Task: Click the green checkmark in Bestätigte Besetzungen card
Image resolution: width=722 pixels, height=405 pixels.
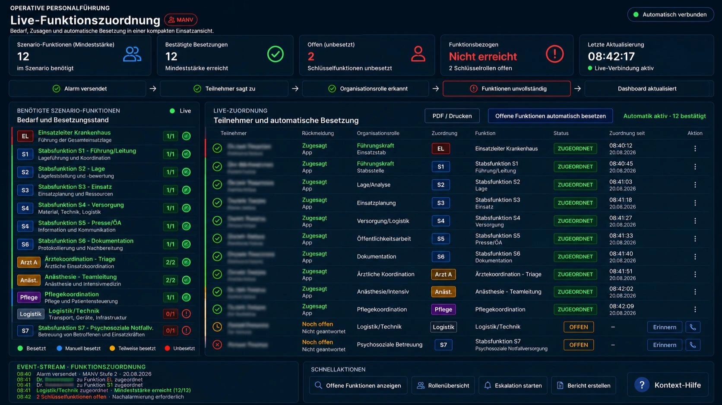Action: click(275, 54)
